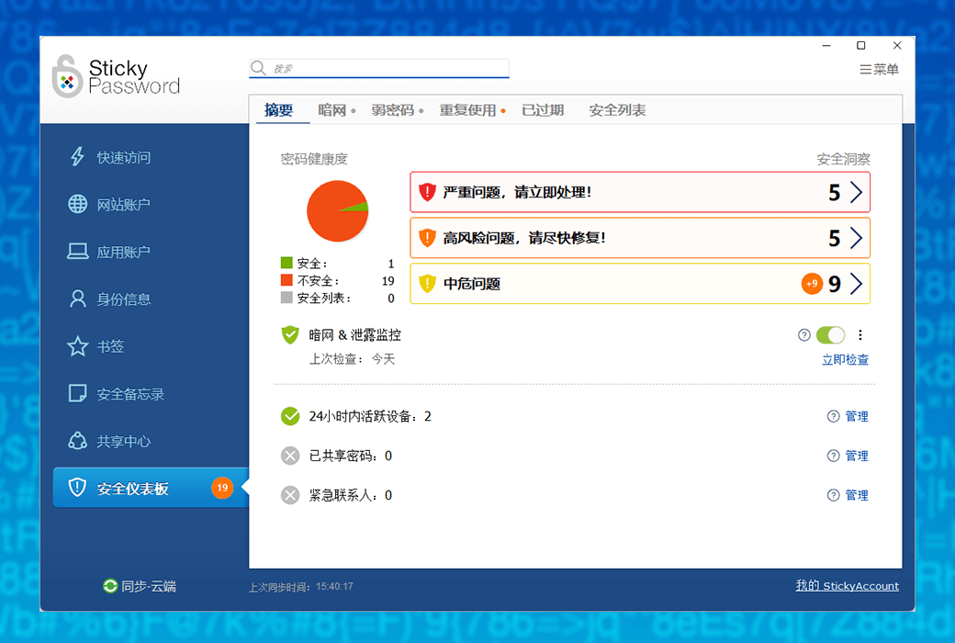Open 应用账户 laptop icon

77,251
